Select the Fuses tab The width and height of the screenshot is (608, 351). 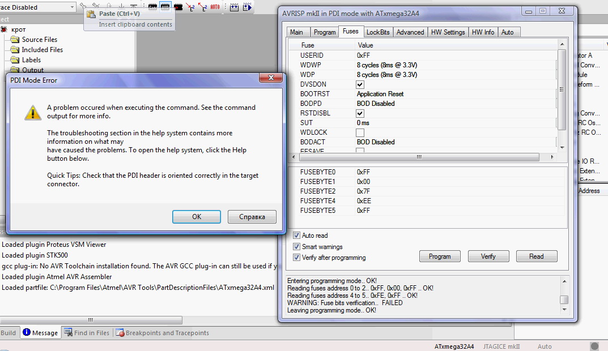coord(351,31)
